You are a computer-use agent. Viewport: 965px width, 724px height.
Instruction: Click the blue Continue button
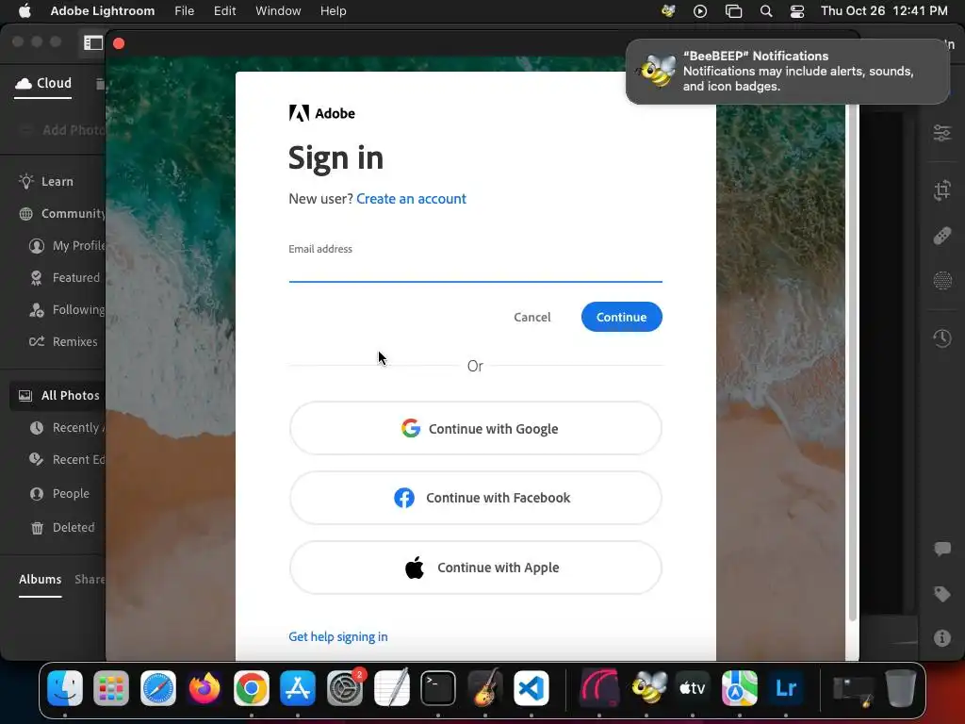coord(622,317)
